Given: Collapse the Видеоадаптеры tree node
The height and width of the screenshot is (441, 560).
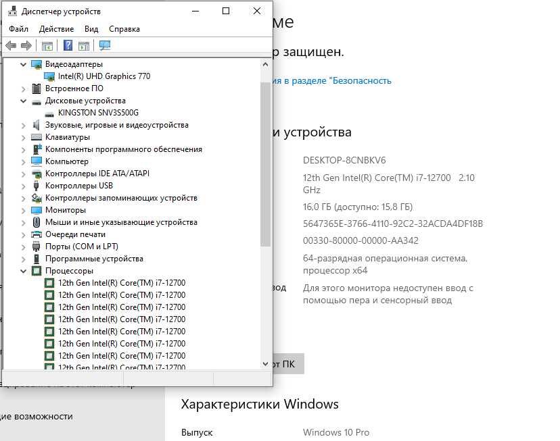Looking at the screenshot, I should (23, 65).
